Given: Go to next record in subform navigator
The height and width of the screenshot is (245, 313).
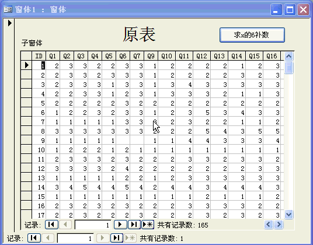Looking at the screenshot, I should pyautogui.click(x=120, y=225).
